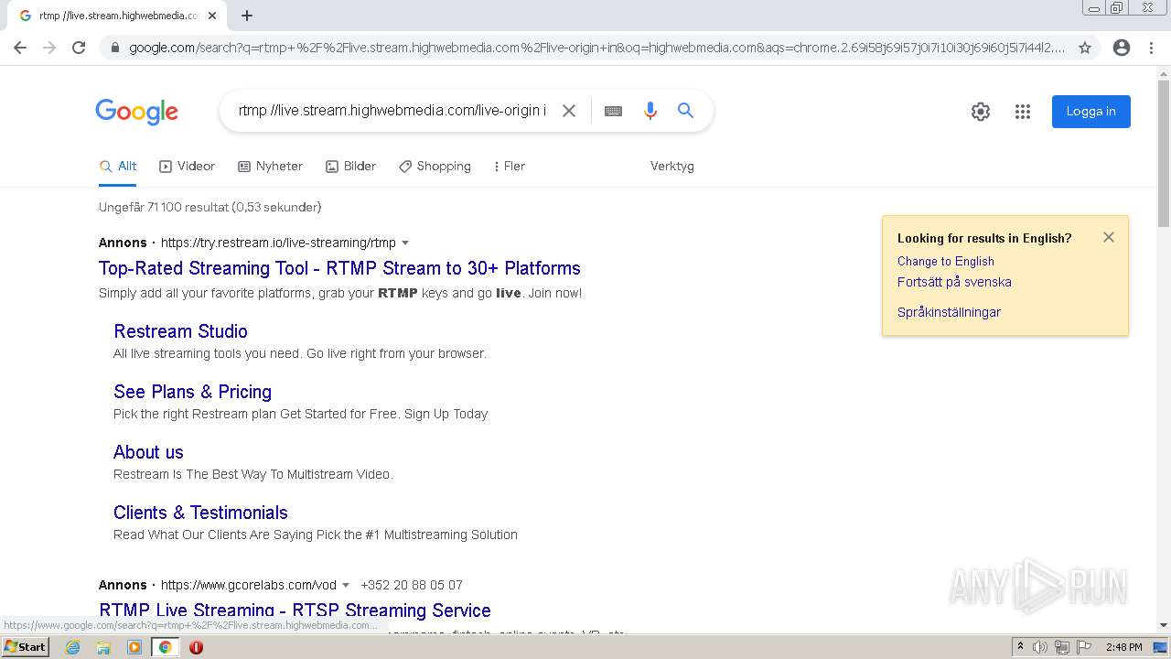The width and height of the screenshot is (1171, 659).
Task: Open the Windows Start menu
Action: [26, 647]
